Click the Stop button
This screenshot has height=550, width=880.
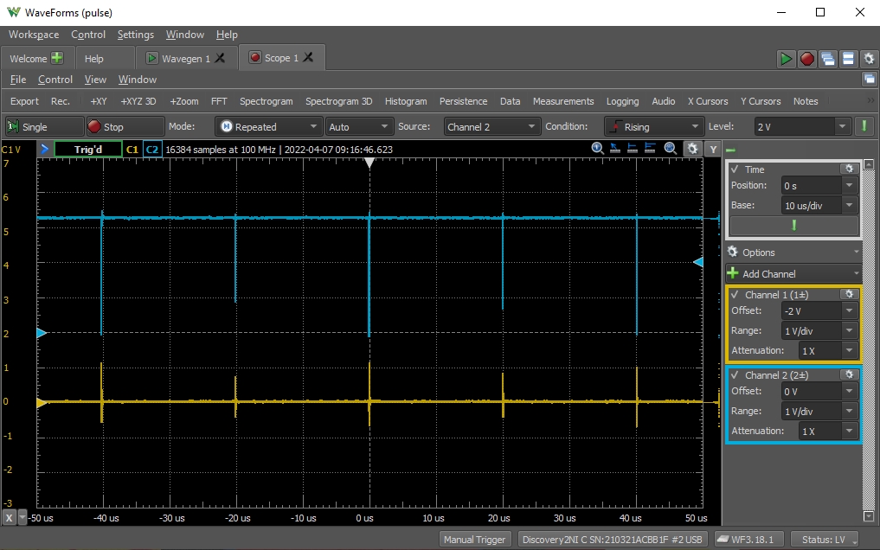pyautogui.click(x=125, y=127)
